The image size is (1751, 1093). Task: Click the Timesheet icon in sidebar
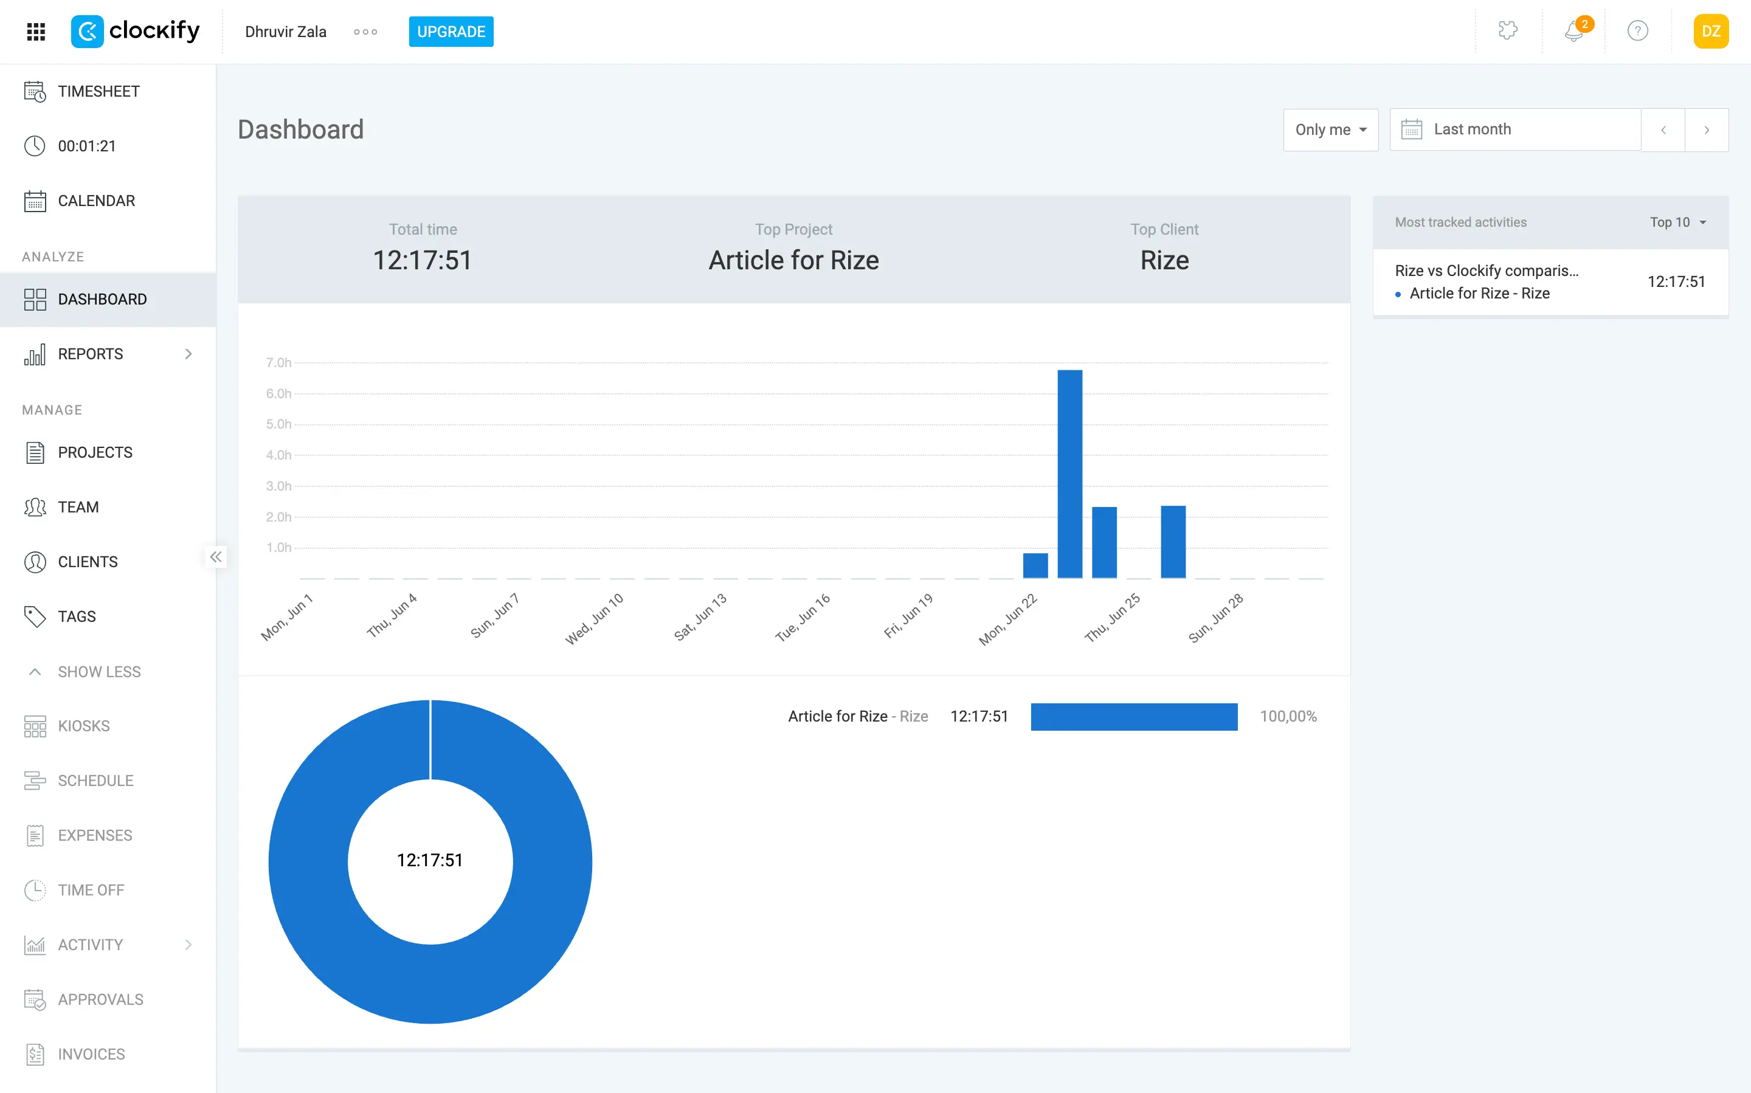point(35,91)
